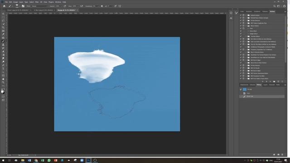
Task: Click the Search magnifier icon at top right
Action: tap(275, 6)
